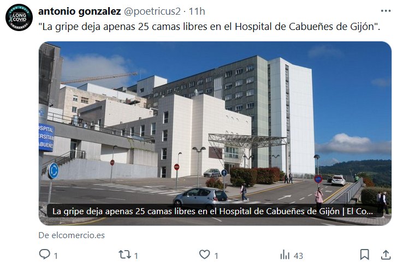
Task: Click the reply count number 1
Action: point(56,256)
